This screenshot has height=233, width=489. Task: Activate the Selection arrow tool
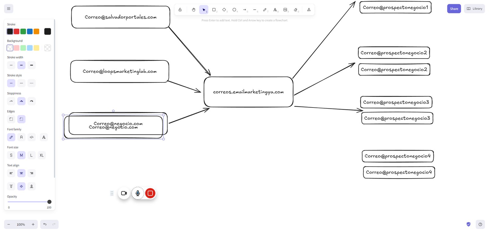point(204,10)
